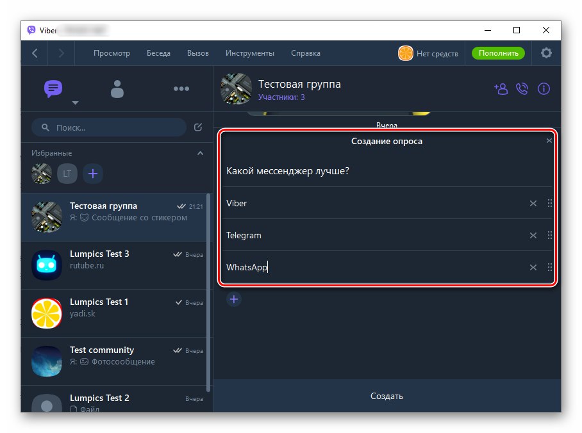Compose a new message with the pencil icon
The image size is (582, 433).
(x=198, y=127)
